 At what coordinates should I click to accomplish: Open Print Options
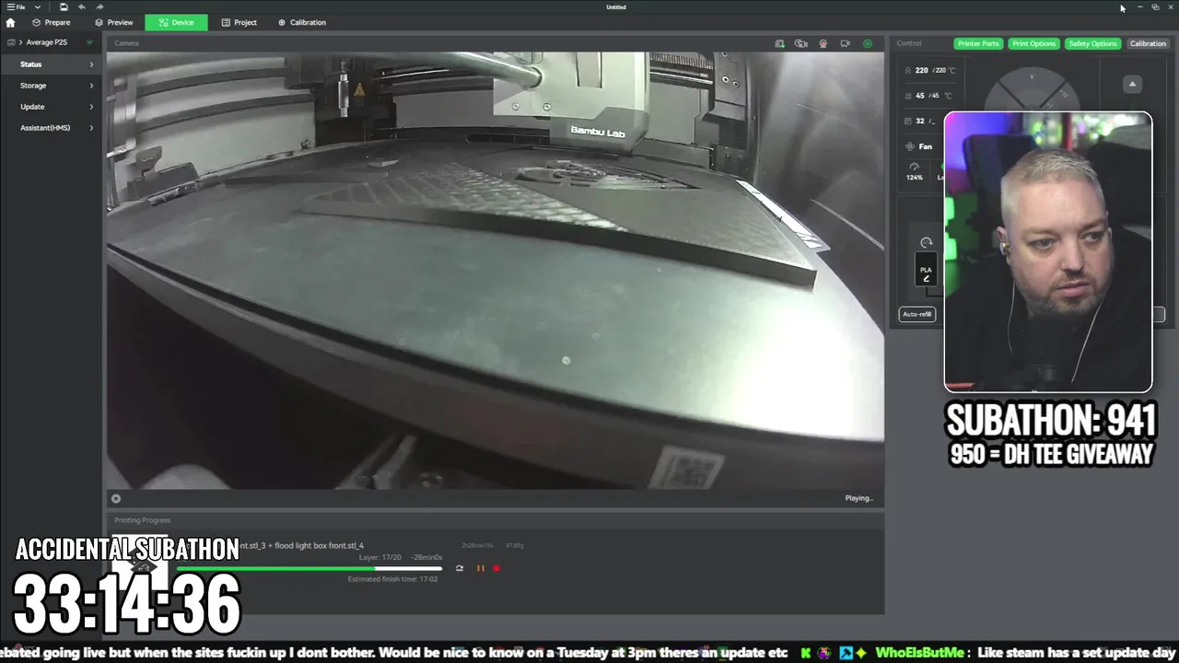pos(1033,43)
